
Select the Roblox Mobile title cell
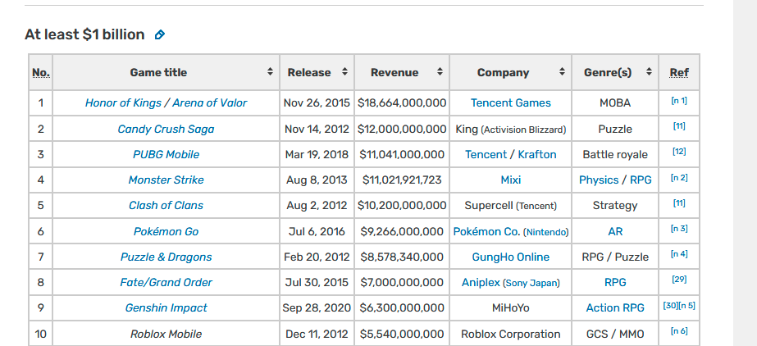(x=166, y=334)
